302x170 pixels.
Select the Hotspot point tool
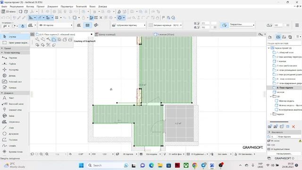(x=15, y=152)
